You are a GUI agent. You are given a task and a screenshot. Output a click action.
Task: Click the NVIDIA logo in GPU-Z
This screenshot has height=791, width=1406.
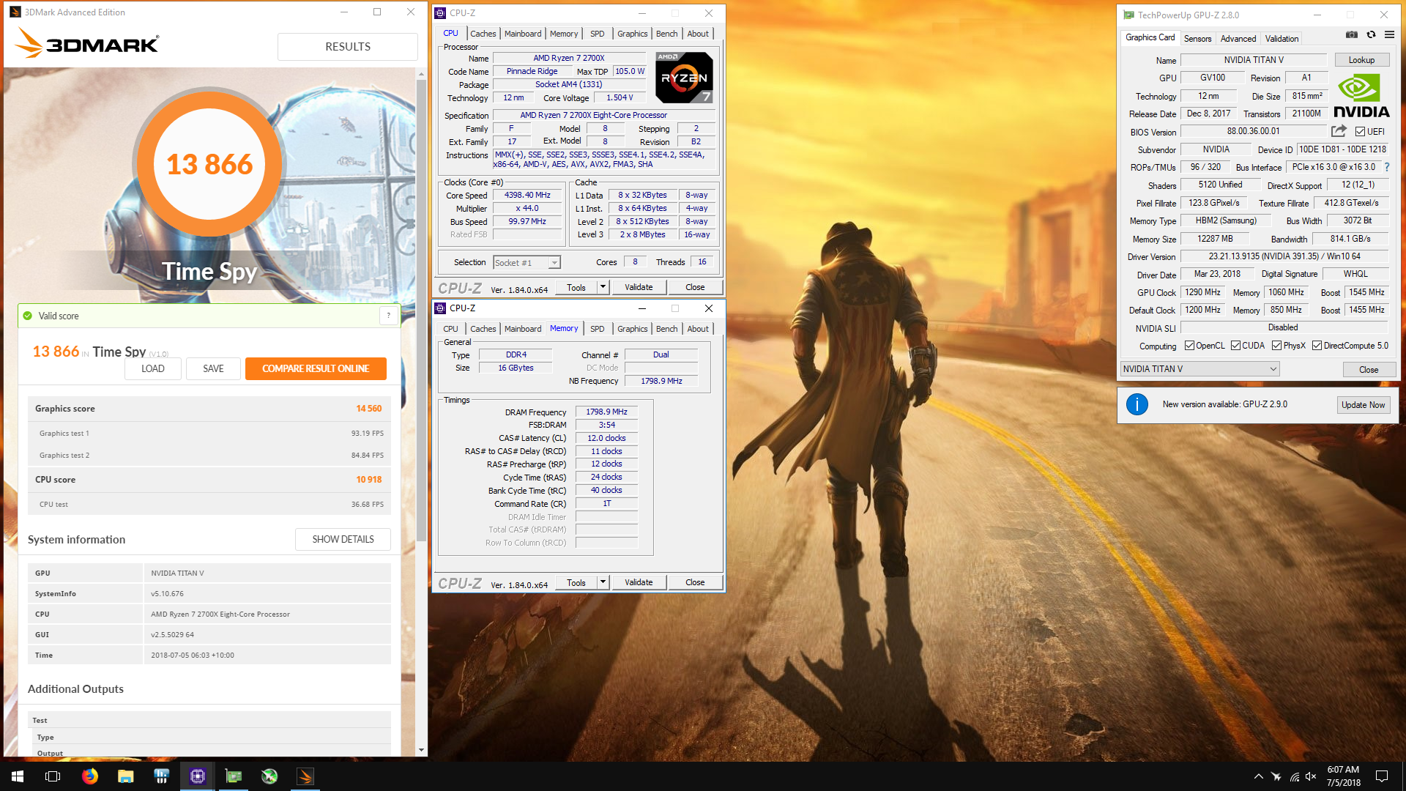pos(1361,95)
